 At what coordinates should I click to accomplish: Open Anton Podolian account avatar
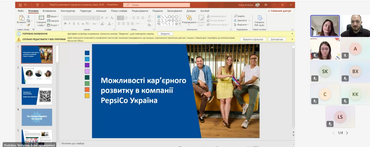click(x=257, y=5)
